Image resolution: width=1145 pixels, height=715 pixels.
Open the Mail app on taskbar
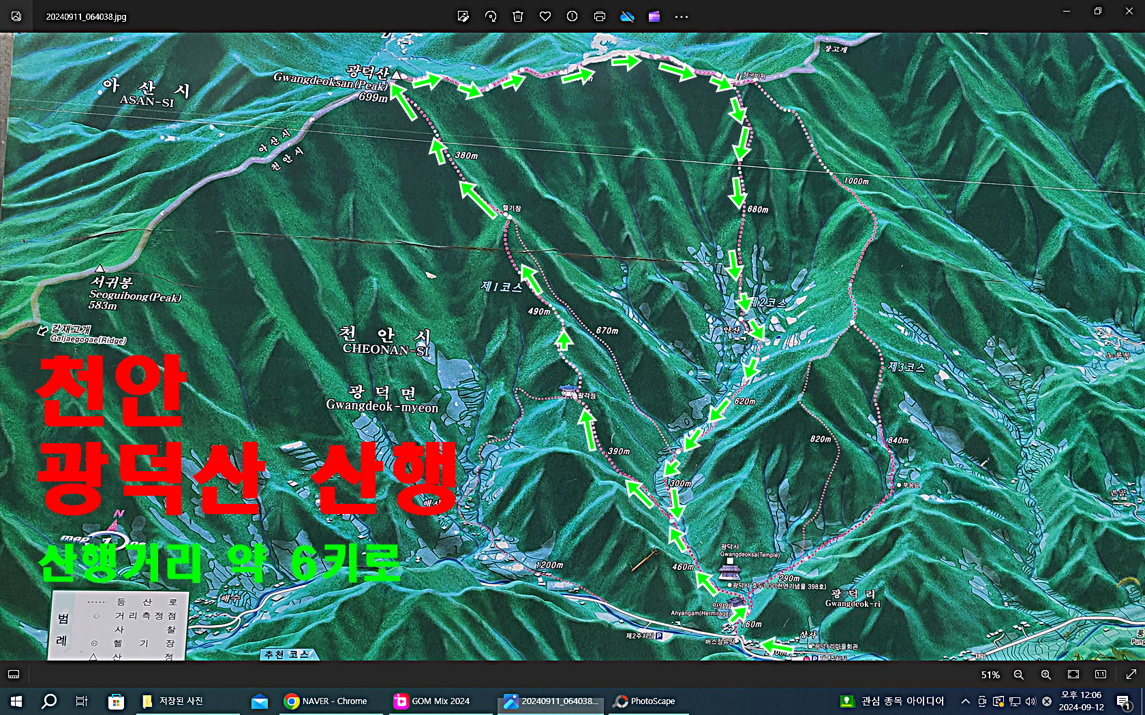[260, 701]
